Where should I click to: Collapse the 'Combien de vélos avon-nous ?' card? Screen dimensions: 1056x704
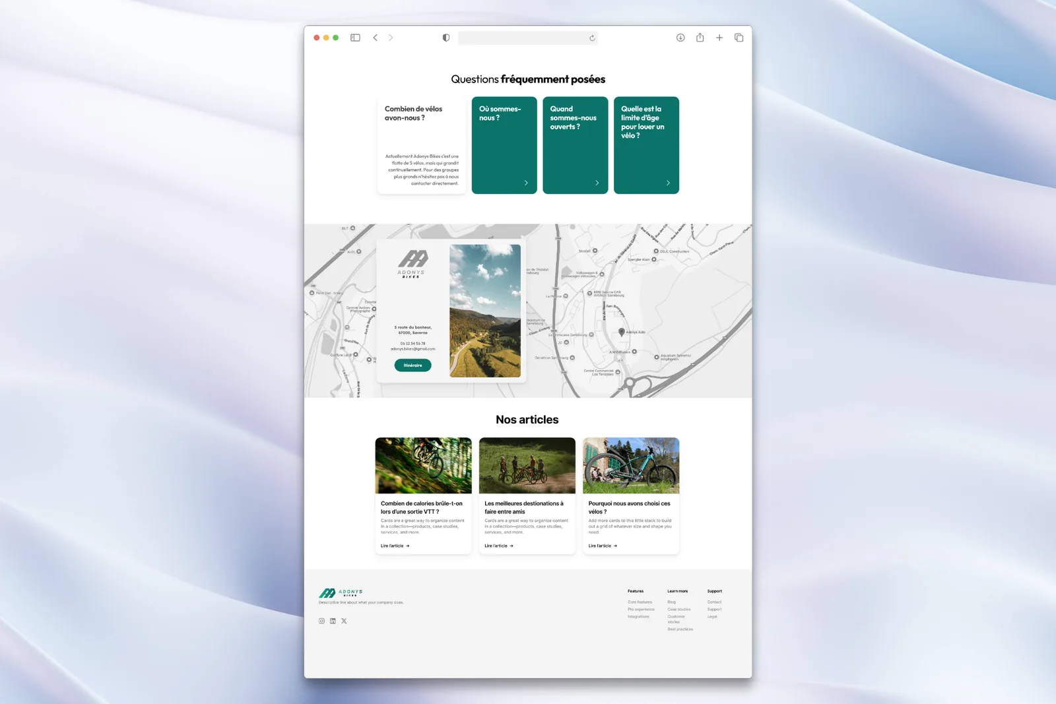[422, 145]
